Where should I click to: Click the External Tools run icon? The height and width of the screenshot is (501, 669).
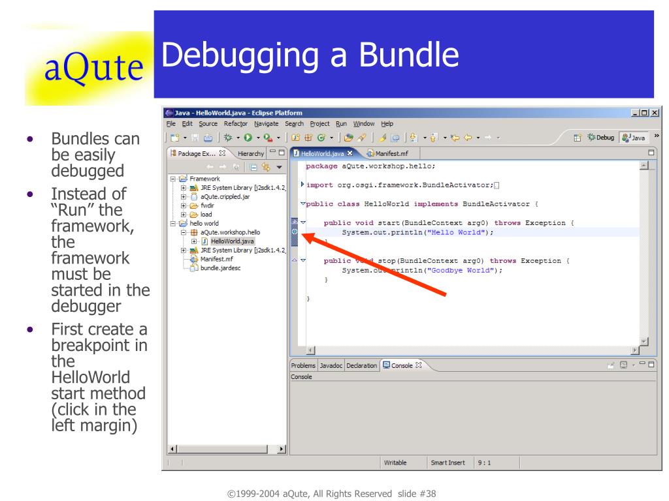[x=268, y=138]
